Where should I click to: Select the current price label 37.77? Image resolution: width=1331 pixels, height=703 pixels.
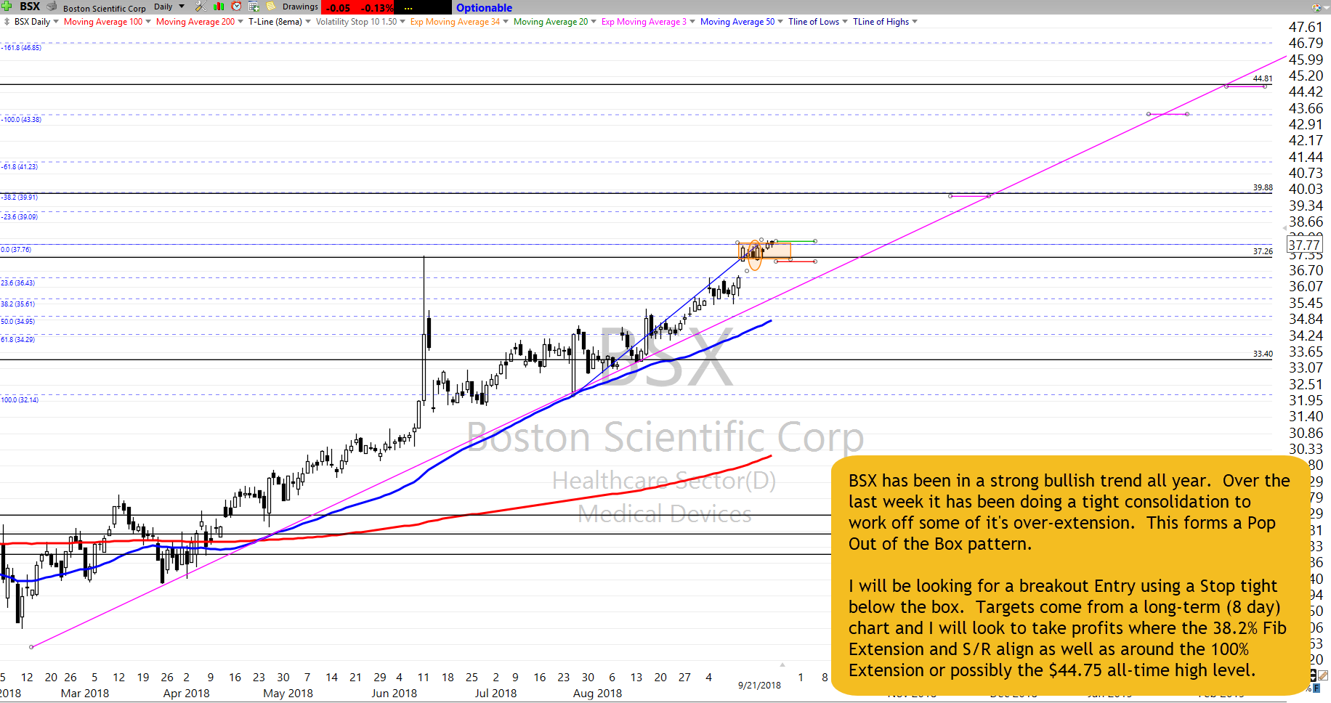[1304, 245]
